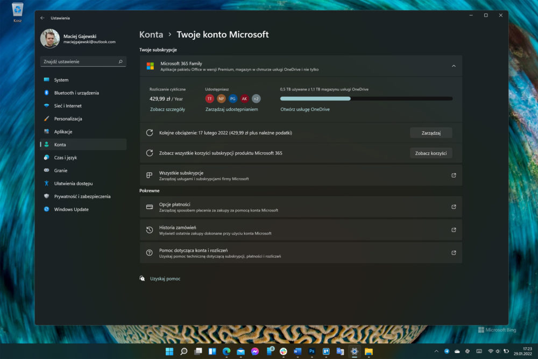Open the touch keyboard tray icon
538x359 pixels.
click(x=479, y=351)
